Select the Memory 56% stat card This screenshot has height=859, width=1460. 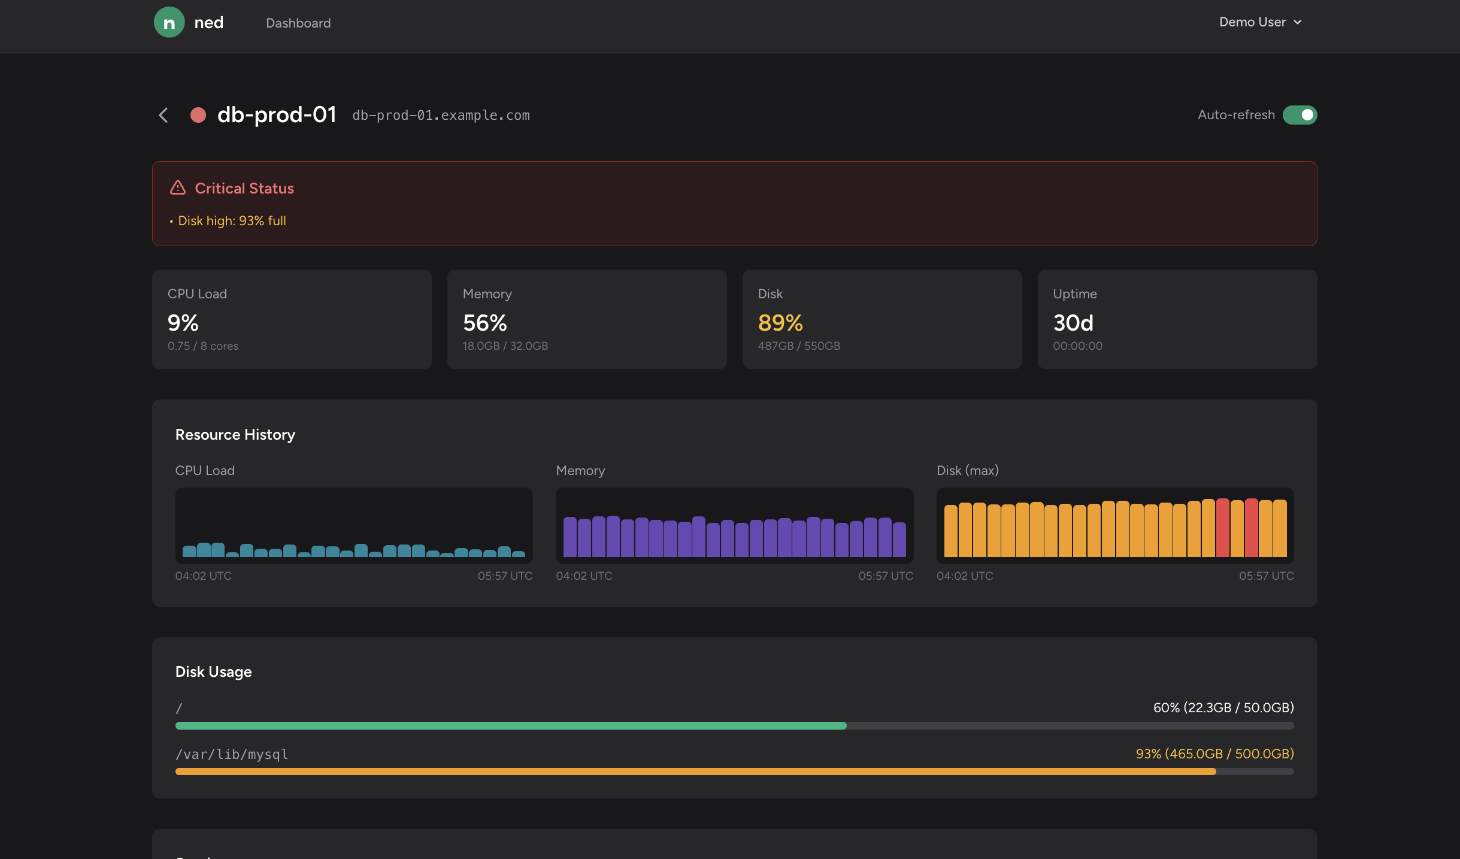point(587,319)
